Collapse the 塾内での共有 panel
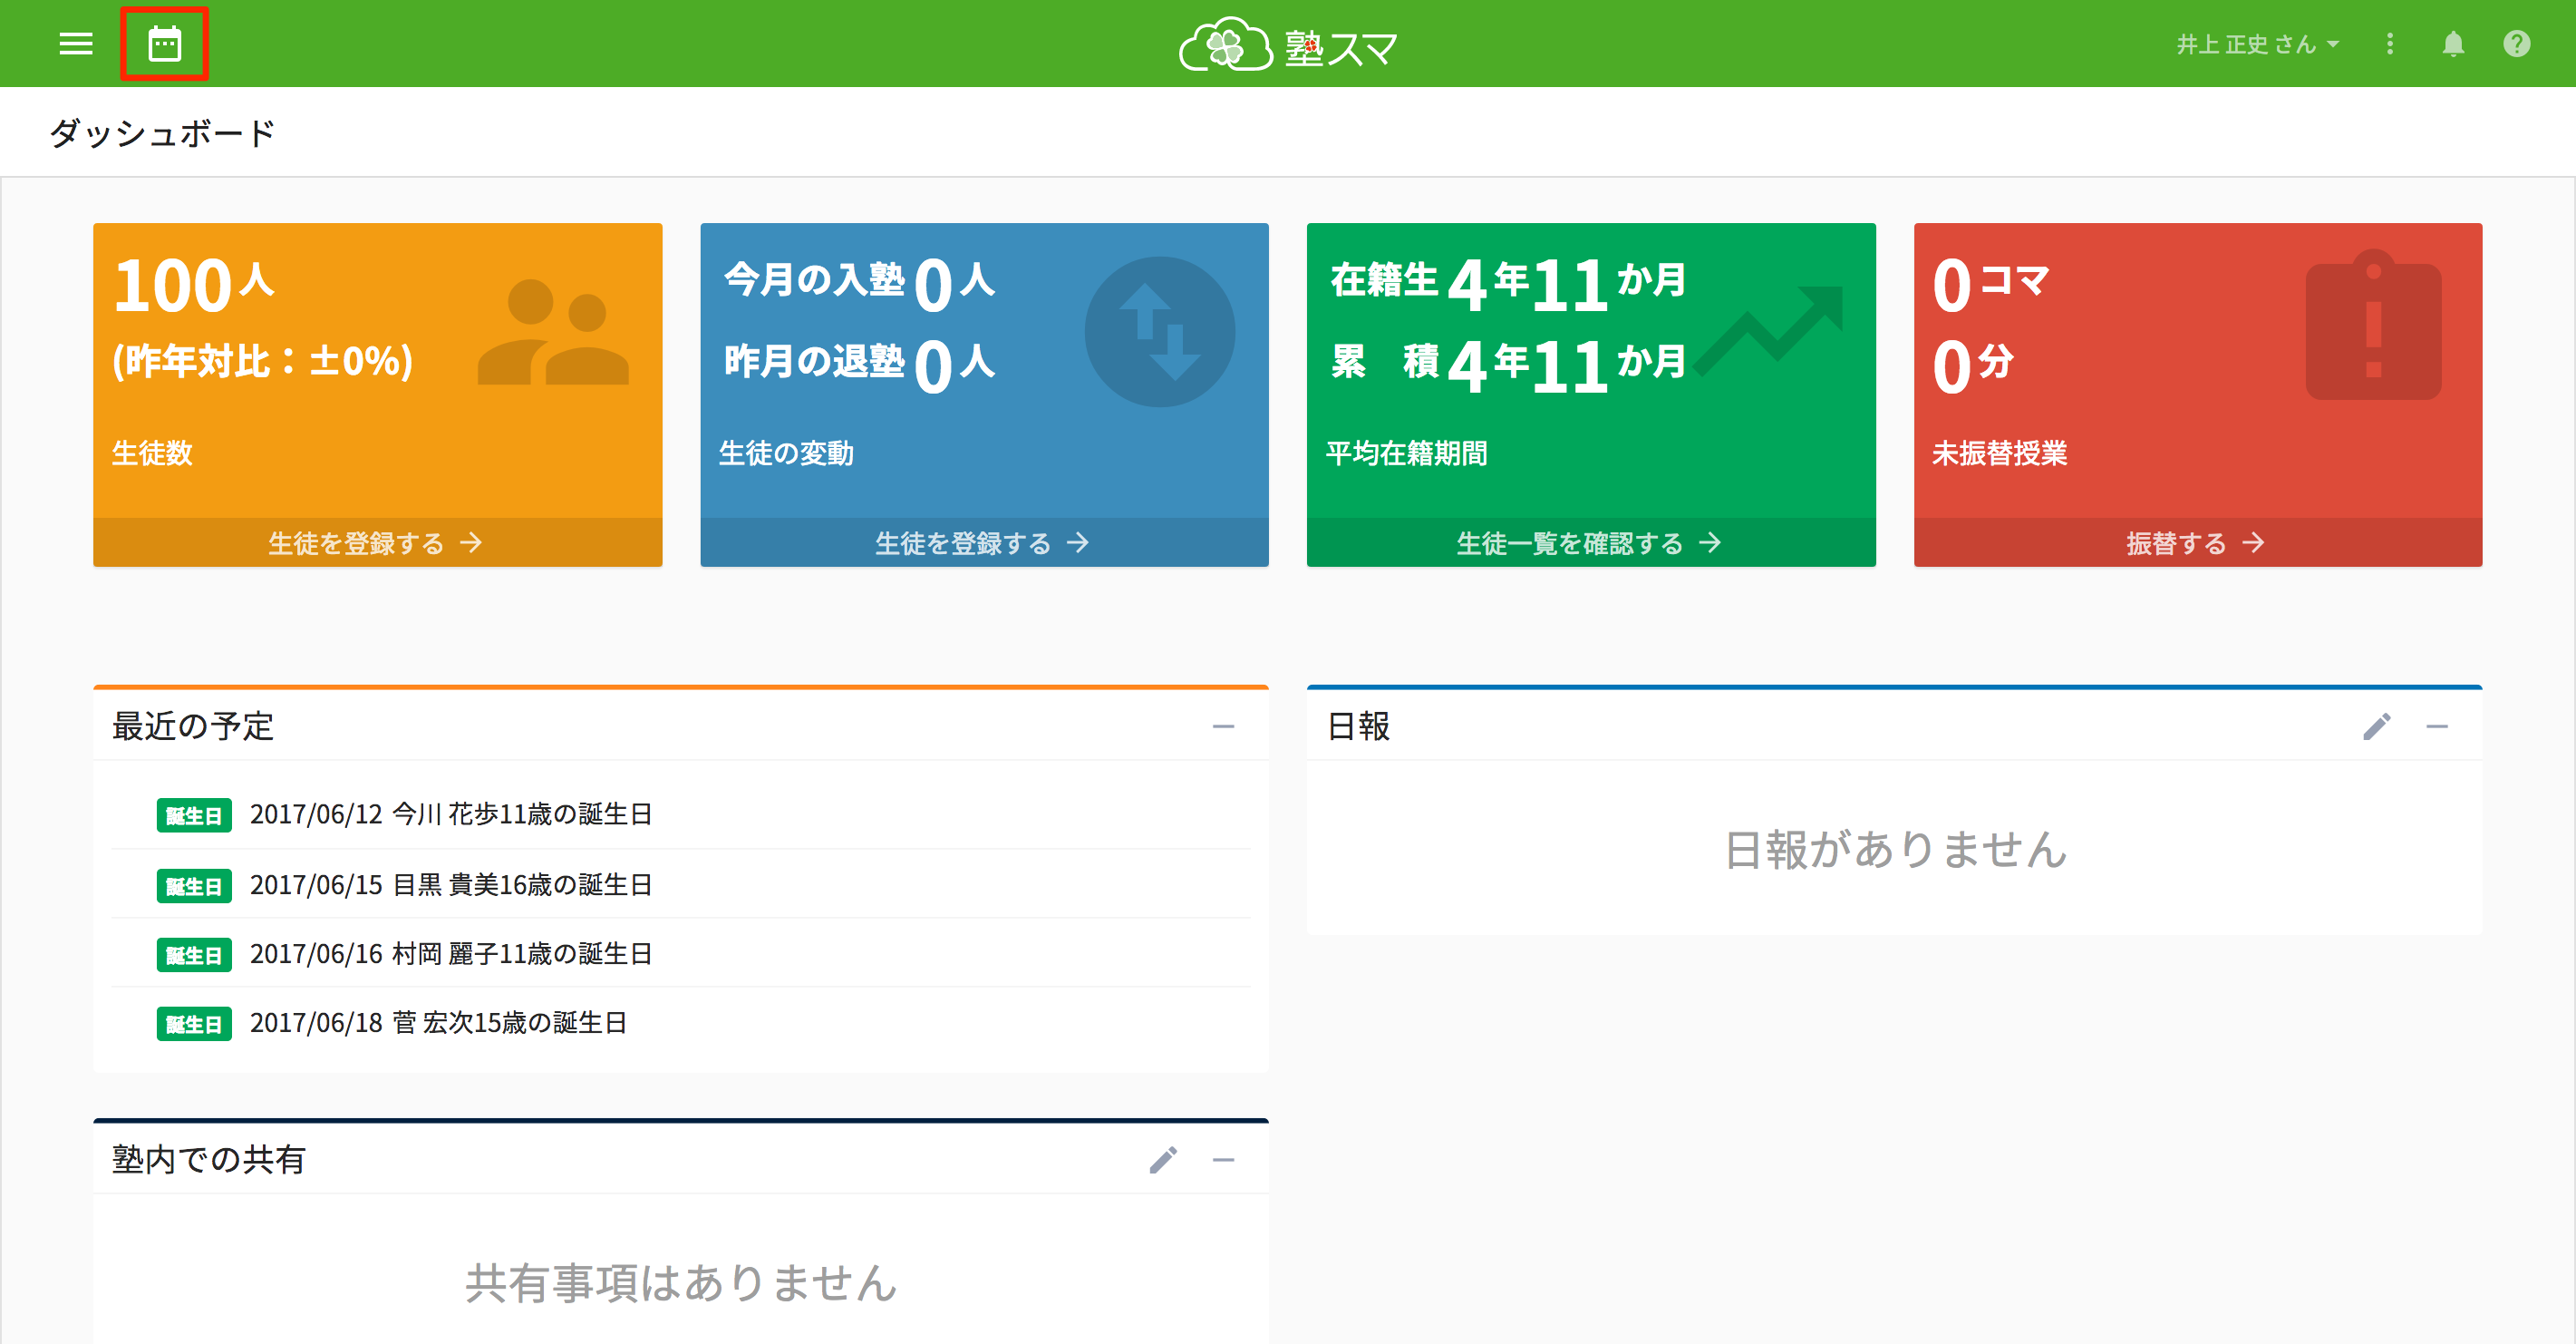The width and height of the screenshot is (2576, 1344). tap(1223, 1160)
